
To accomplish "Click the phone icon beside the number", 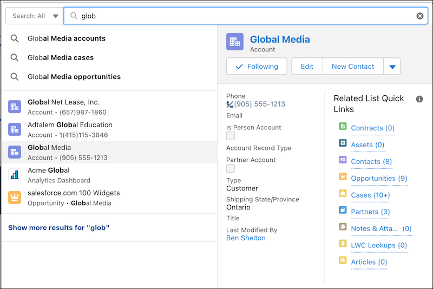I will (x=229, y=104).
